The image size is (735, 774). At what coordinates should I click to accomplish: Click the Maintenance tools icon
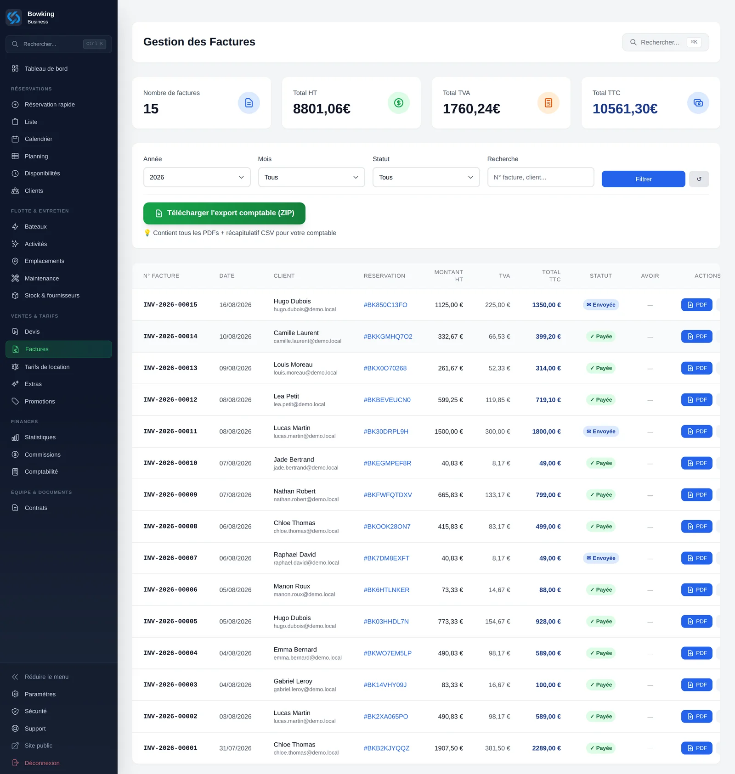pyautogui.click(x=15, y=278)
